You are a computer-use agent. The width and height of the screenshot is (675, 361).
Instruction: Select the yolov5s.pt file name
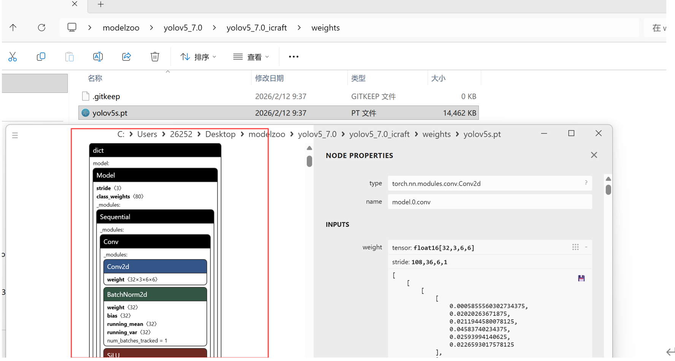[x=110, y=113]
